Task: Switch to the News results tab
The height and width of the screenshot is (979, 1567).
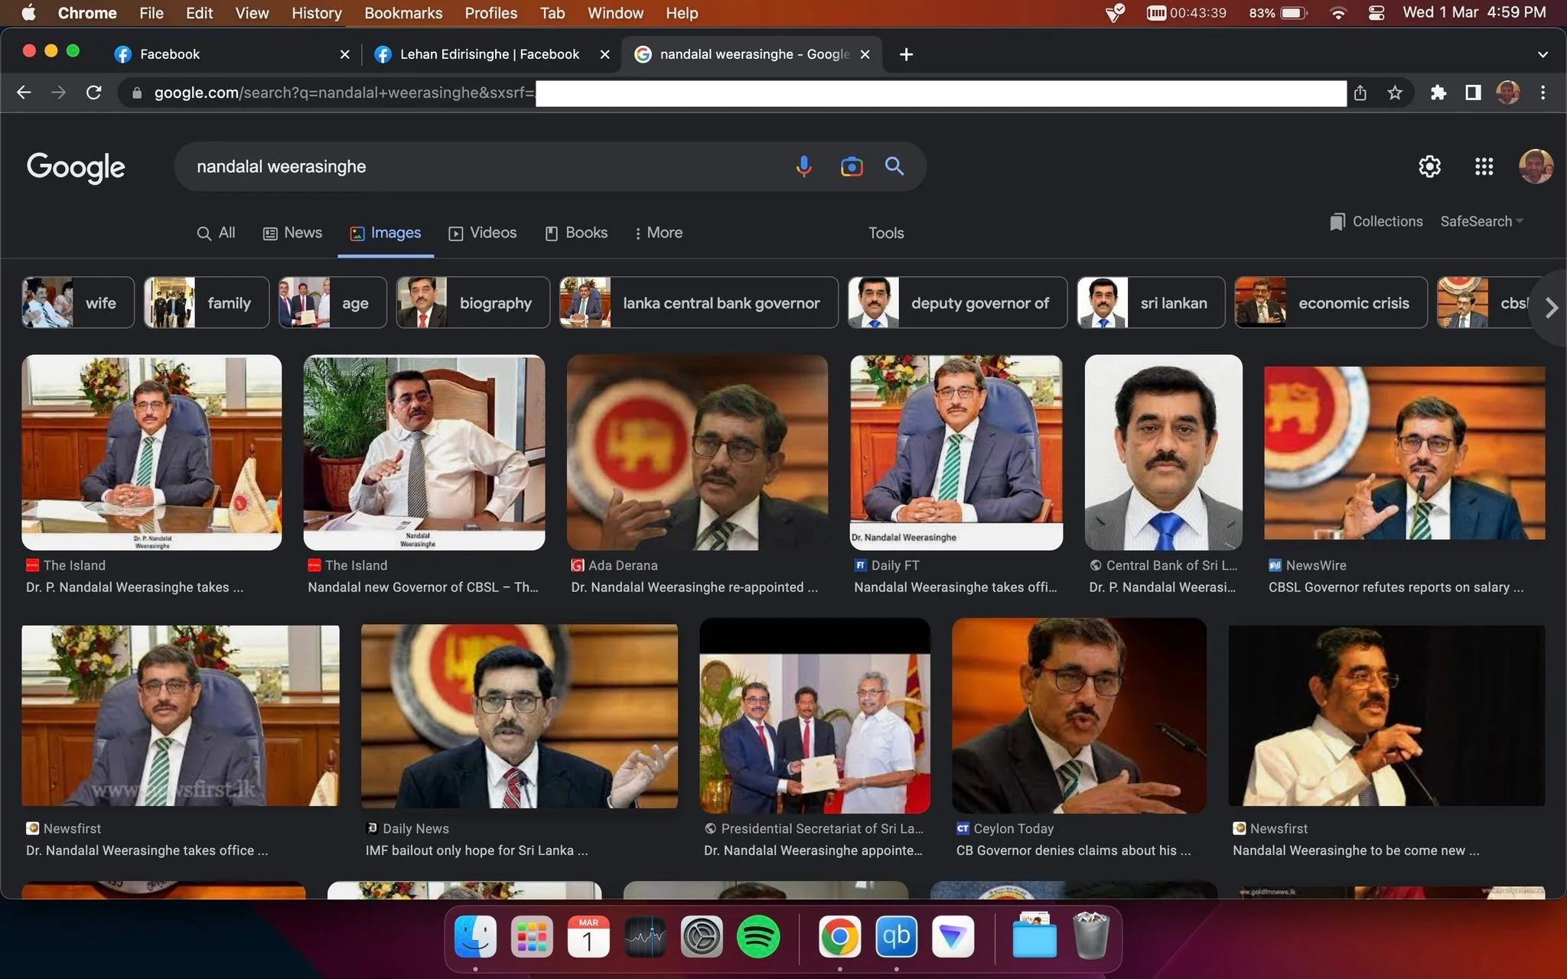Action: (x=292, y=233)
